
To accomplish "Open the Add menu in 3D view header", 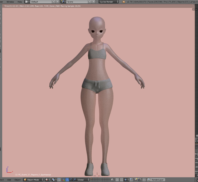I will tap(9, 180).
